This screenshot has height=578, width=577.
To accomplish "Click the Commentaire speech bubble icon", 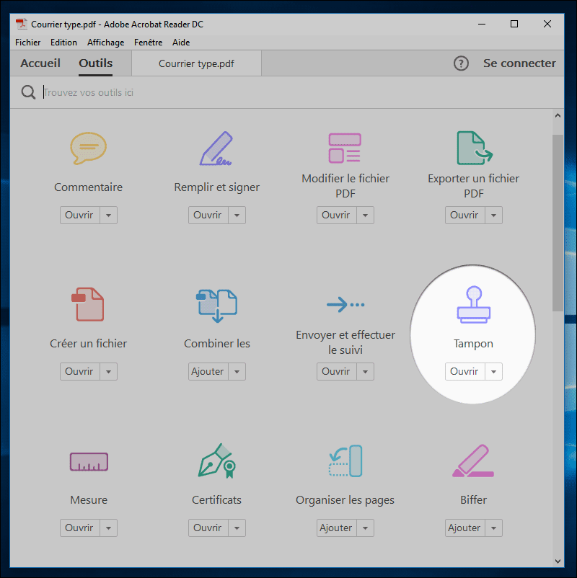I will (x=89, y=148).
